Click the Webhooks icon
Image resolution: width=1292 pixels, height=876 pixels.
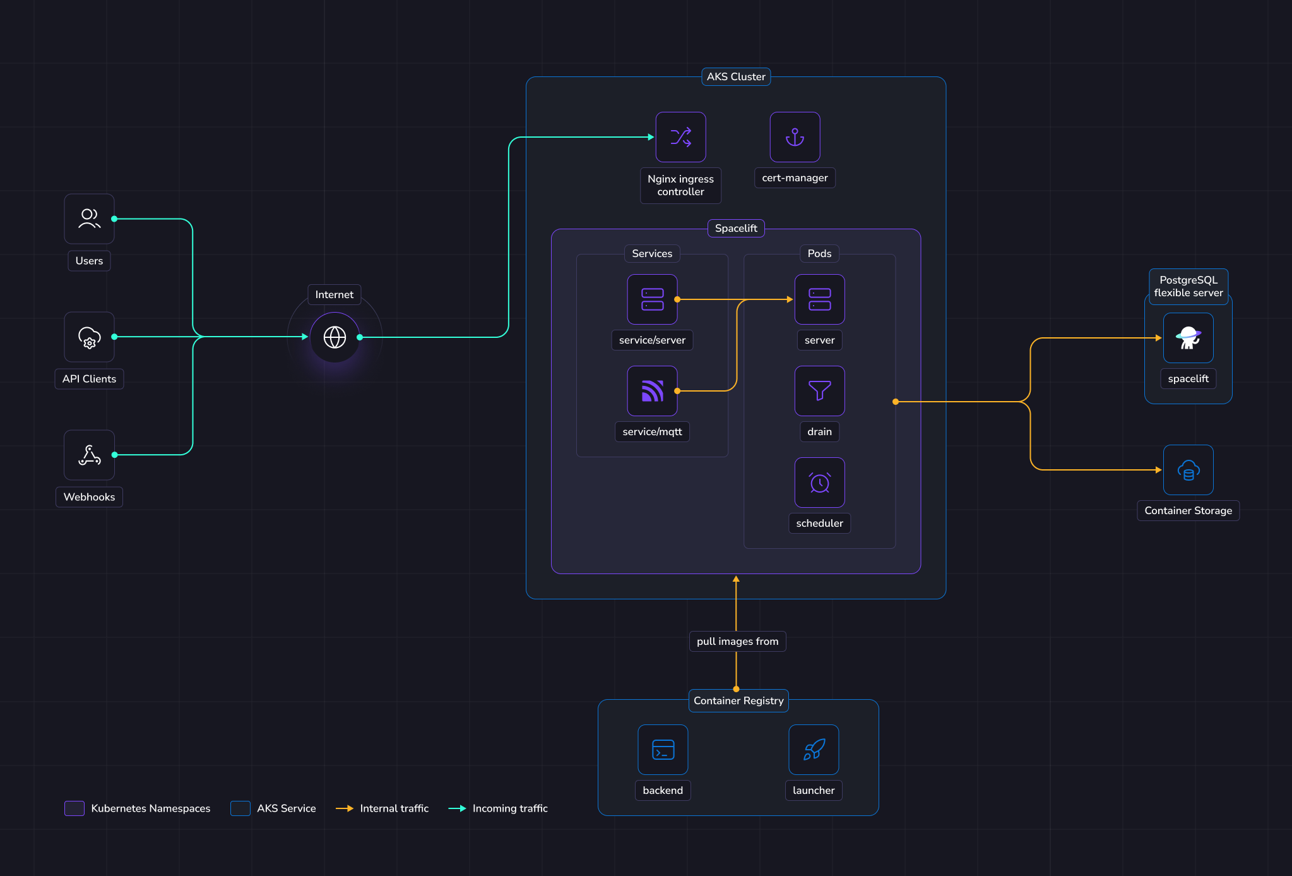pyautogui.click(x=89, y=455)
